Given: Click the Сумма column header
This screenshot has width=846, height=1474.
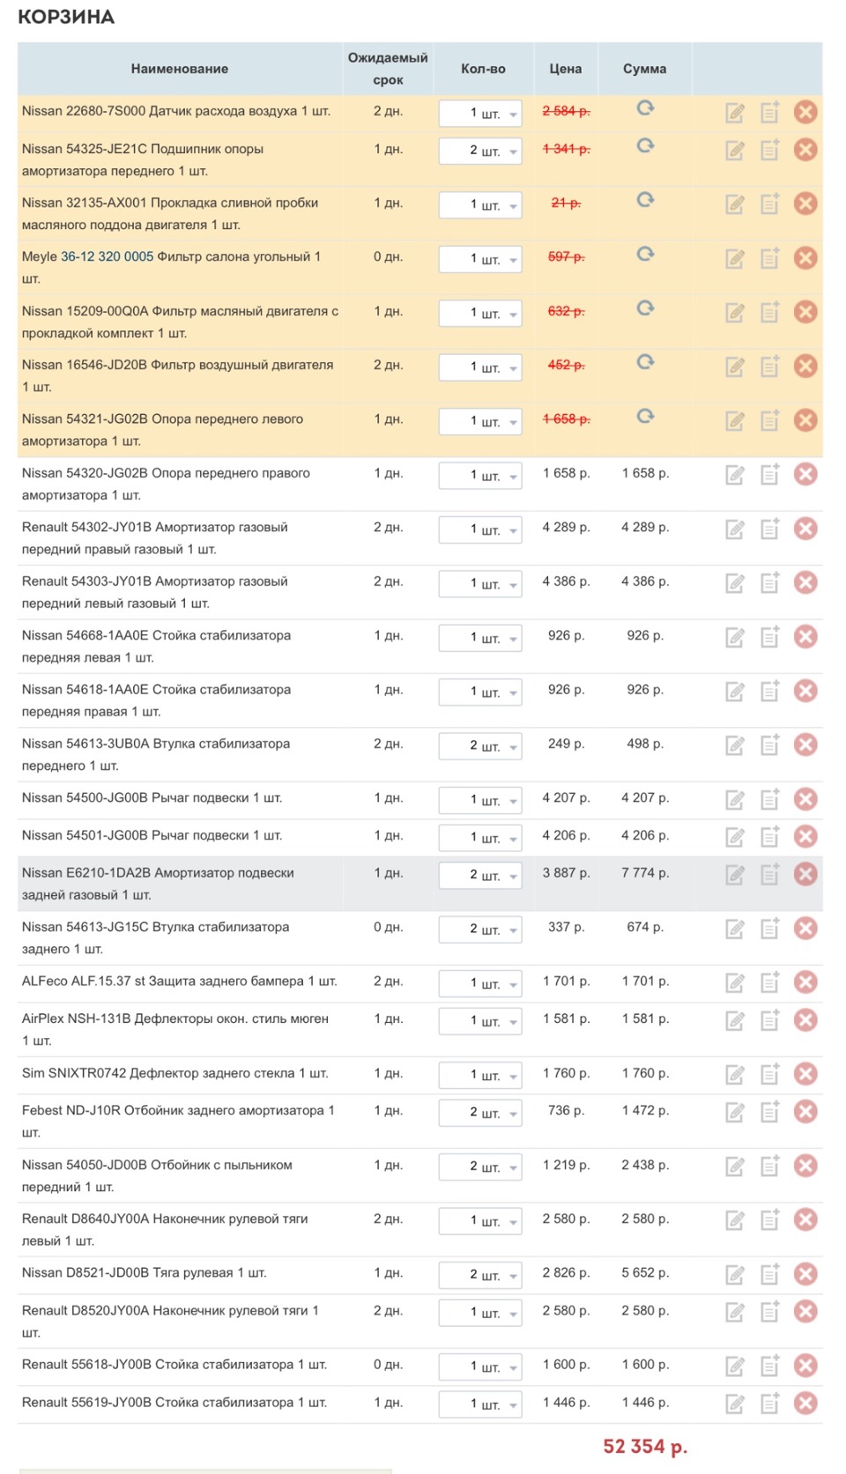Looking at the screenshot, I should point(644,69).
